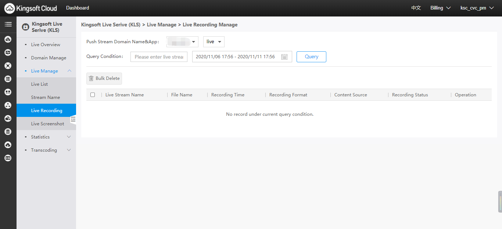
Task: Collapse the navigation panel with the side handle
Action: coord(73,119)
